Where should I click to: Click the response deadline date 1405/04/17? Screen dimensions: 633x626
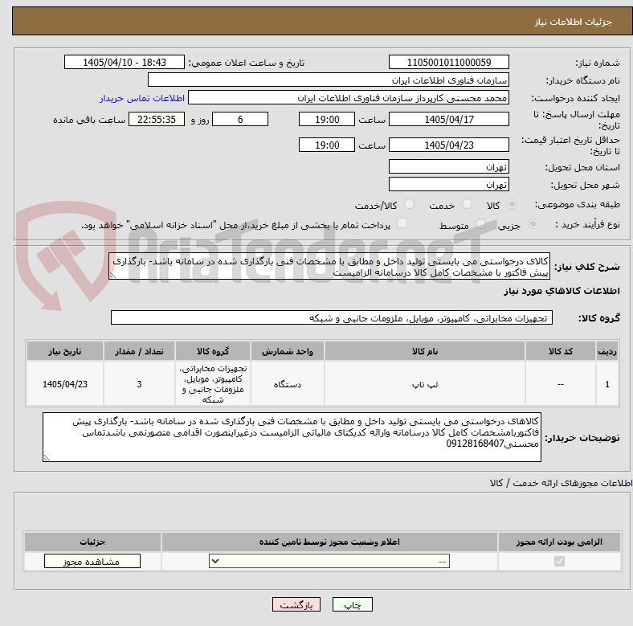click(448, 119)
